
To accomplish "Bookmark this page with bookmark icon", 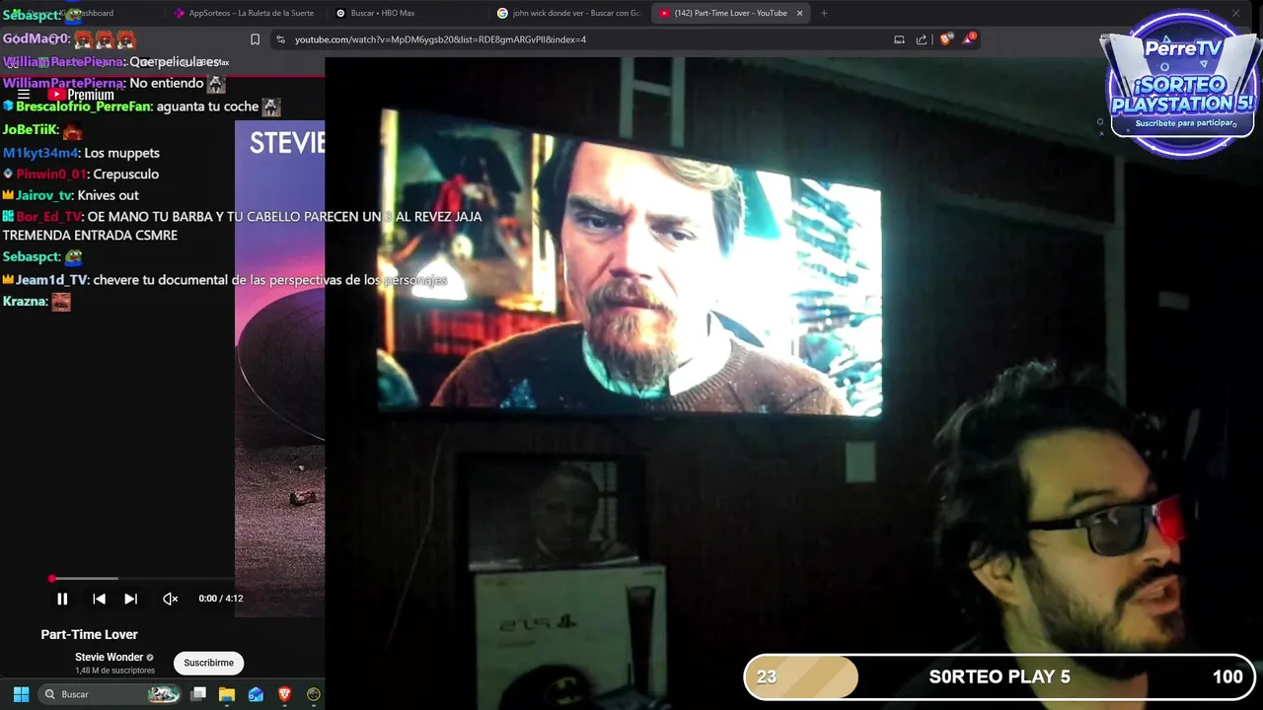I will (x=255, y=39).
